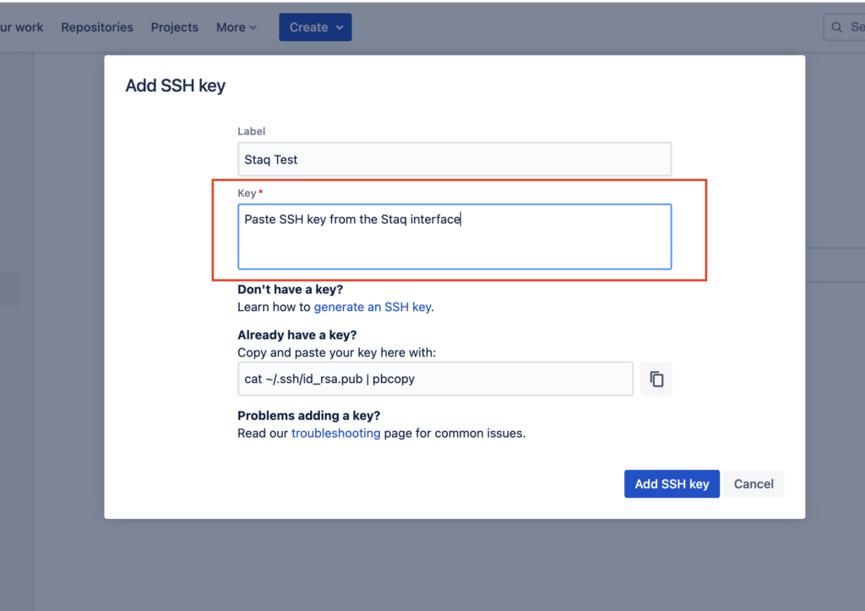Select the cat ~/.ssh/id_rsa.pub command field
The width and height of the screenshot is (865, 611).
[435, 379]
